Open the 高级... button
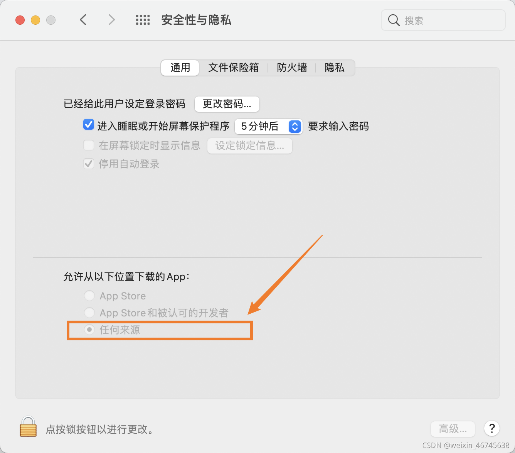Image resolution: width=515 pixels, height=453 pixels. point(453,429)
